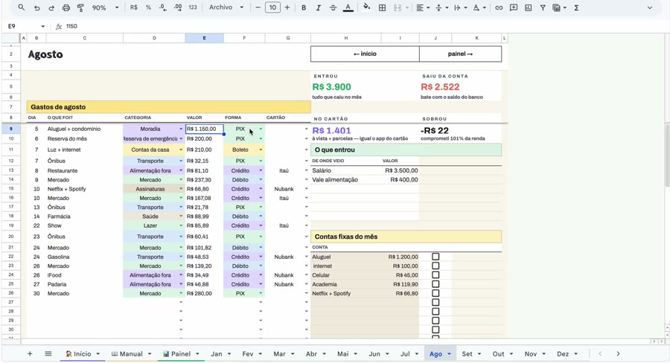The width and height of the screenshot is (670, 363).
Task: Check the internet bill checkbox
Action: coord(435,266)
